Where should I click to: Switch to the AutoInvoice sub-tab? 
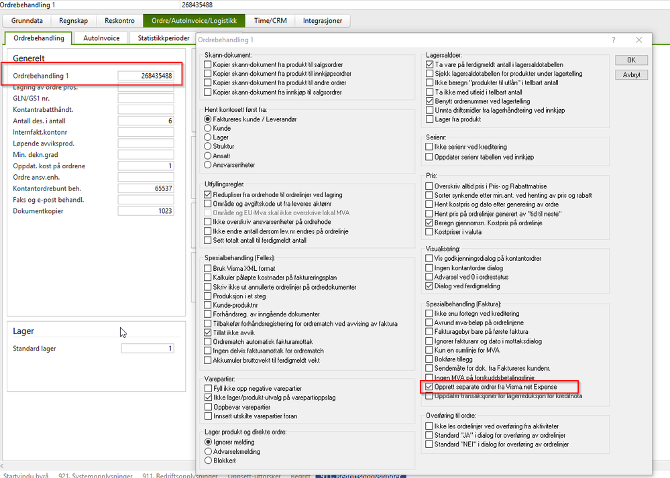point(101,38)
